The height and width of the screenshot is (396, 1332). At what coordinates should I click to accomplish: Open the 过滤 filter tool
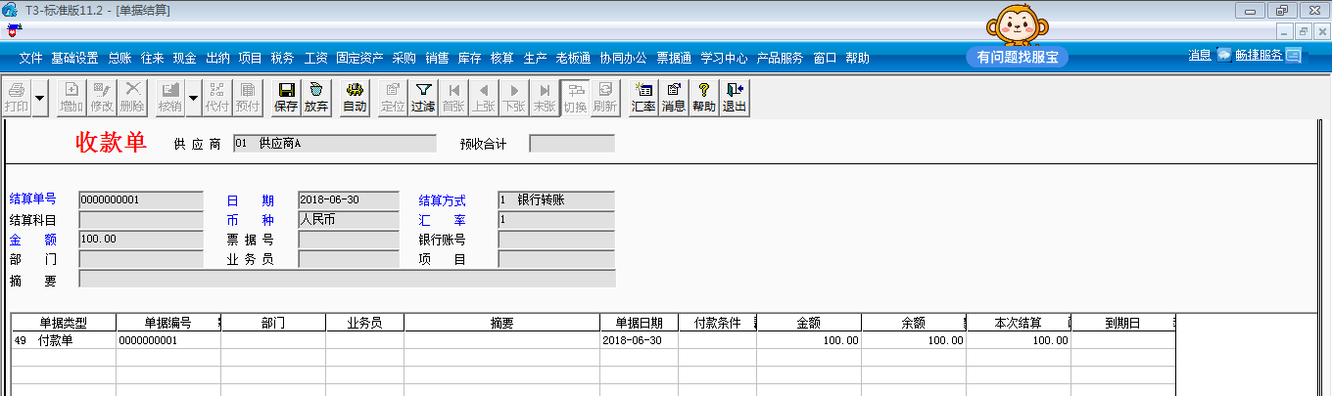click(423, 98)
